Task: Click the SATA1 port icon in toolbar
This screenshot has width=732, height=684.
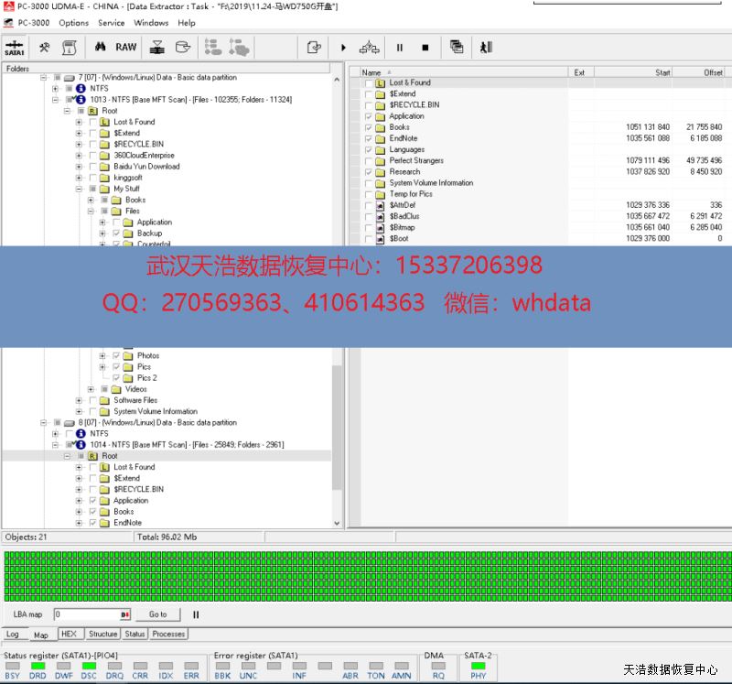Action: point(15,47)
